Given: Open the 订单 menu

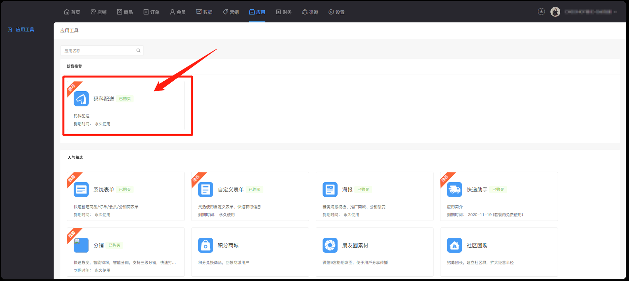Looking at the screenshot, I should [151, 12].
